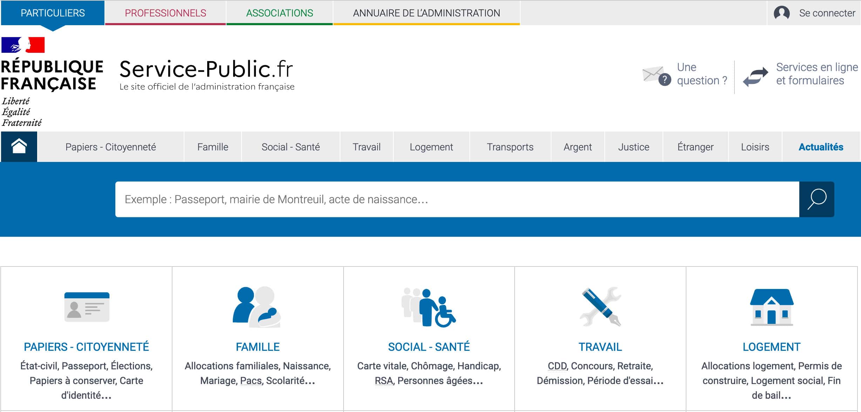Image resolution: width=861 pixels, height=412 pixels.
Task: Click the Service-Public.fr site title
Action: coord(206,69)
